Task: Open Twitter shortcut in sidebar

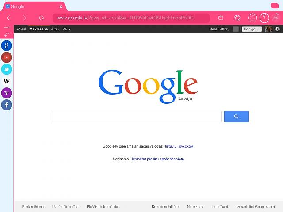Action: [7, 69]
